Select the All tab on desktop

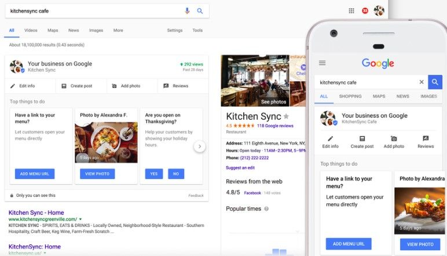(12, 30)
